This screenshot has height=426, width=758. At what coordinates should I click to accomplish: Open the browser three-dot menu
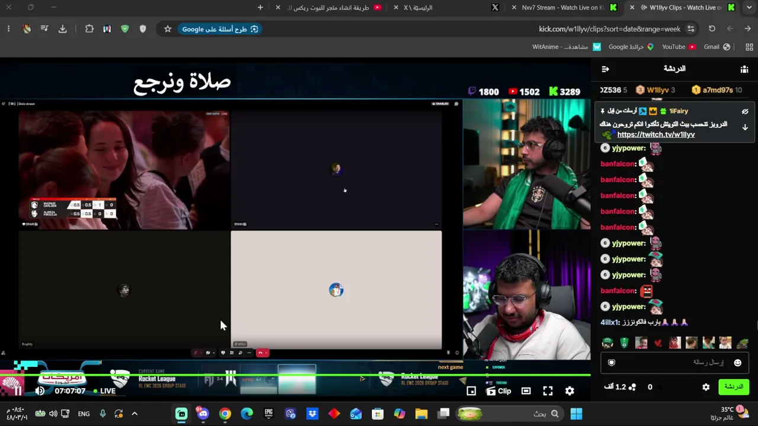(8, 29)
